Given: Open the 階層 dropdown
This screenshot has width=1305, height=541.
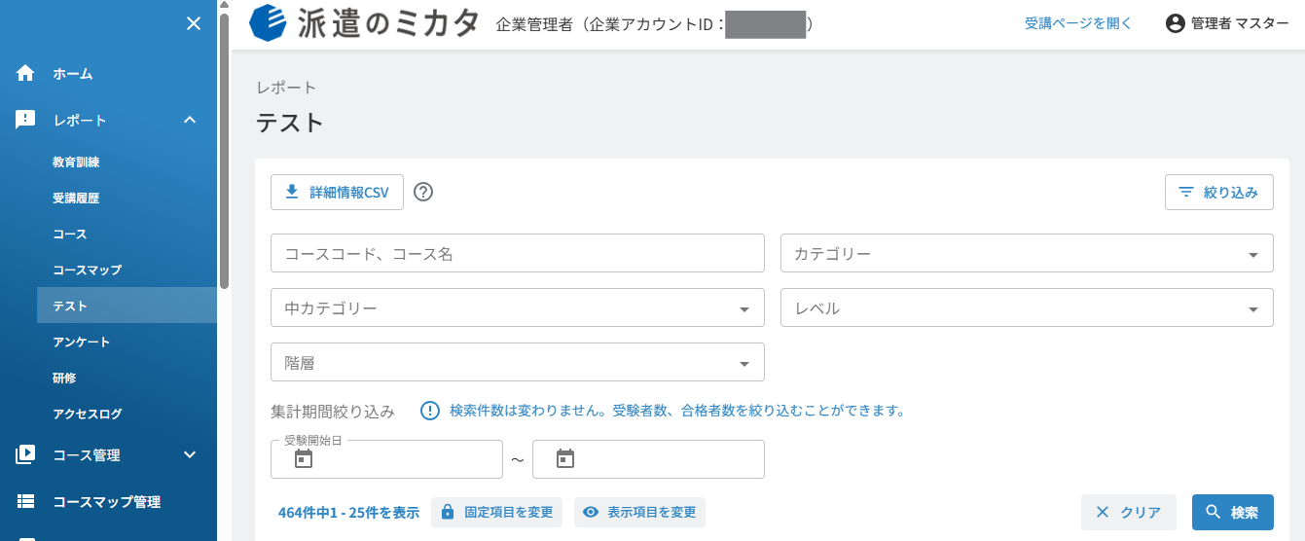Looking at the screenshot, I should coord(518,362).
